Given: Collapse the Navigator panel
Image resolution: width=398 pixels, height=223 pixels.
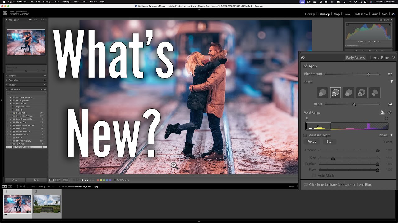Looking at the screenshot, I should (x=7, y=20).
